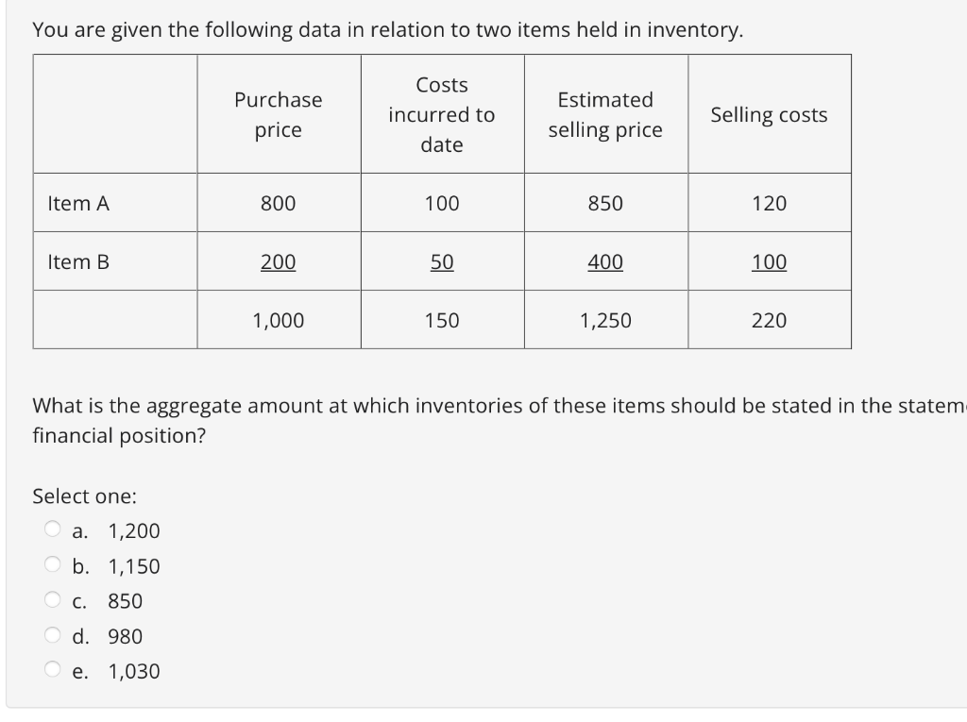This screenshot has height=722, width=967.
Task: Click the underlined 50 value for Item B
Action: click(x=441, y=262)
